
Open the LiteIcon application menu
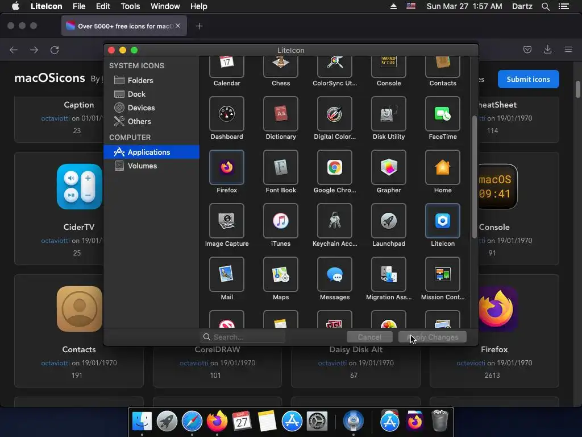tap(47, 6)
